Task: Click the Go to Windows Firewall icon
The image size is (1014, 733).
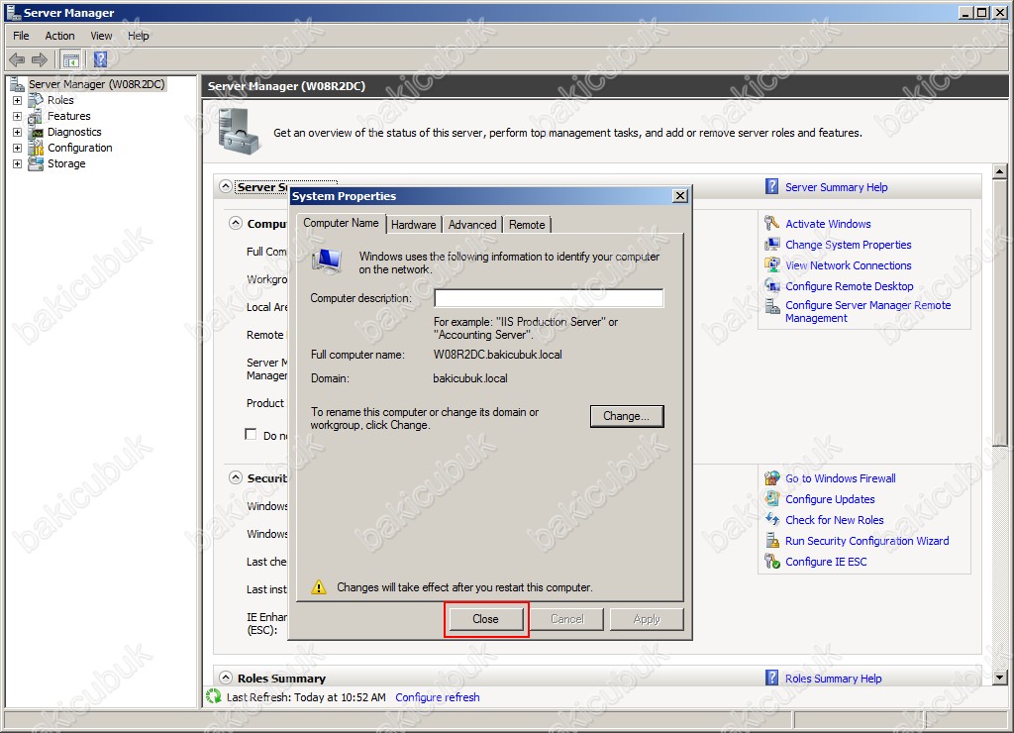Action: (772, 478)
